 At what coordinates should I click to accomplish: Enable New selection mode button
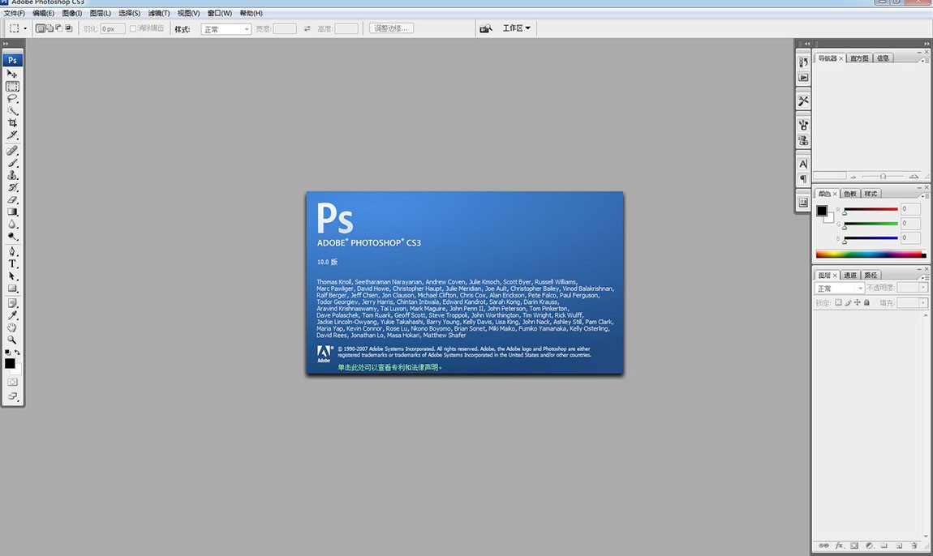41,28
